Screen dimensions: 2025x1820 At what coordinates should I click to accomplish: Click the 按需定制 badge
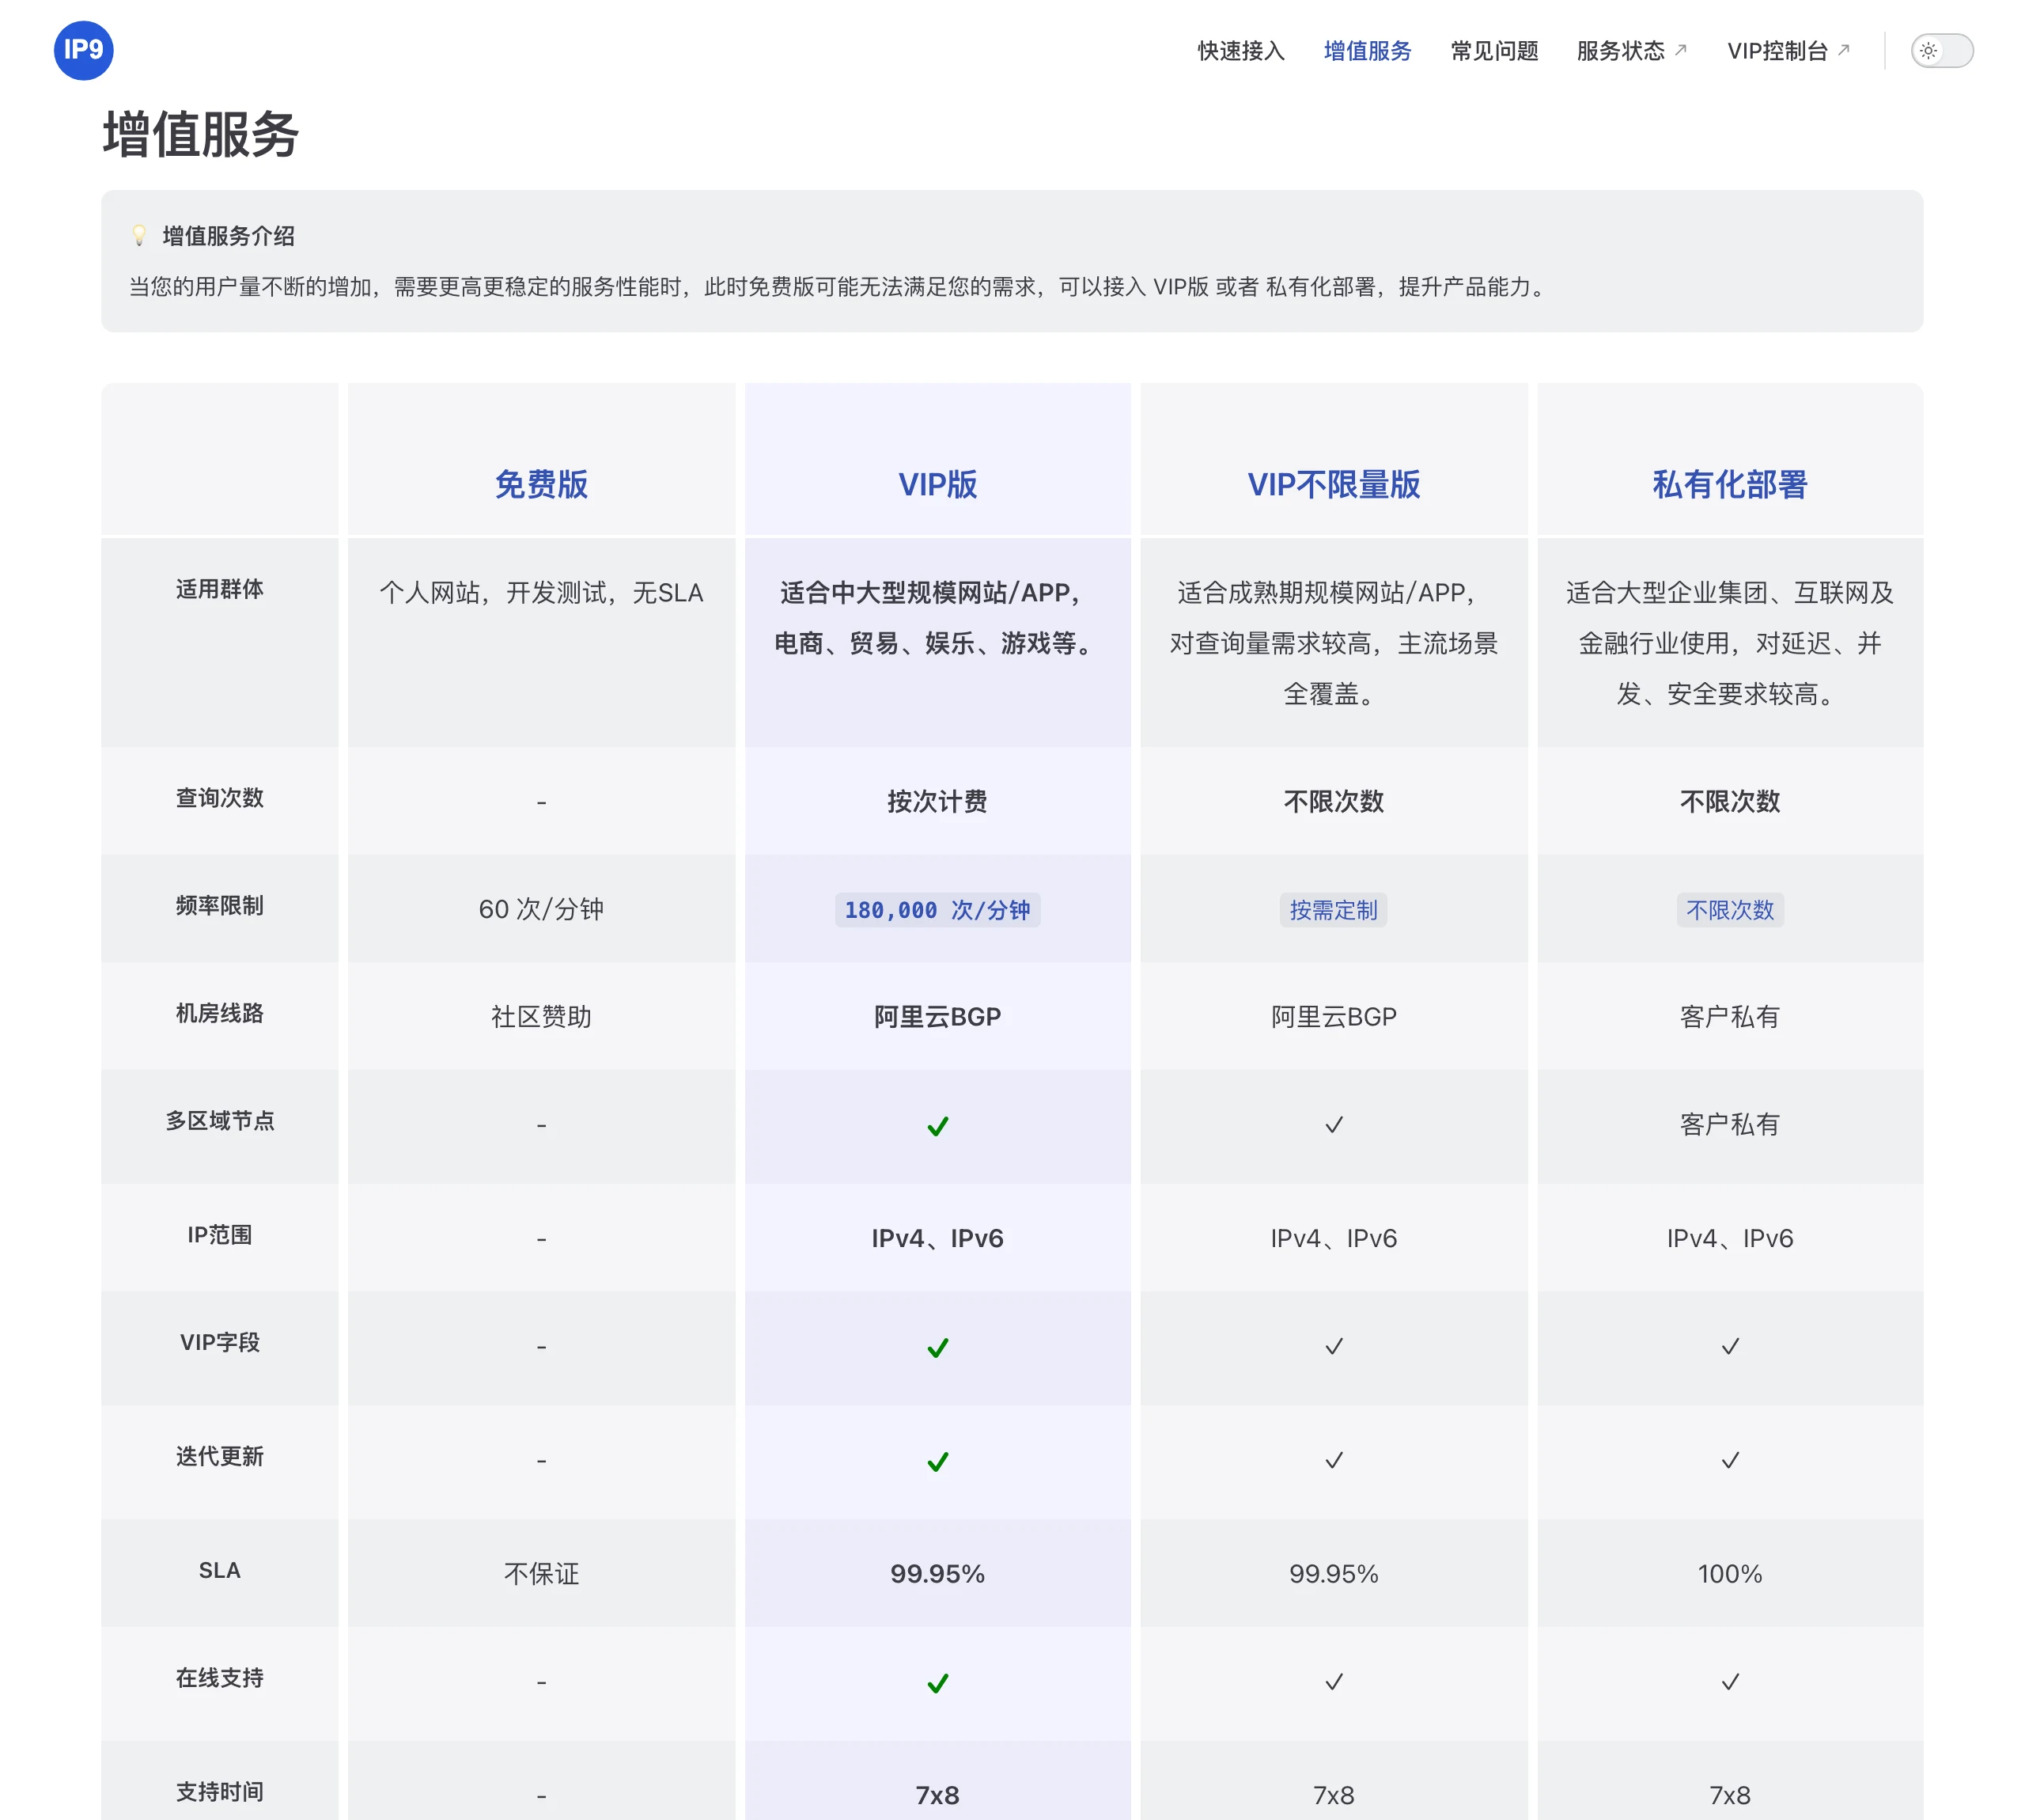(1334, 909)
